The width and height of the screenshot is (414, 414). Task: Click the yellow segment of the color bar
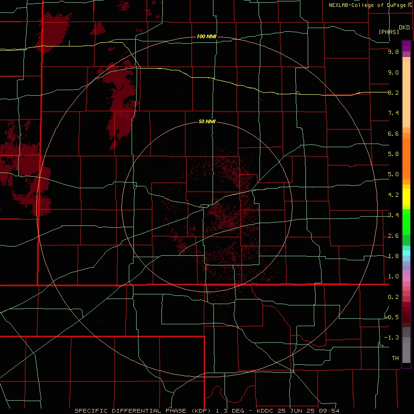tap(406, 197)
